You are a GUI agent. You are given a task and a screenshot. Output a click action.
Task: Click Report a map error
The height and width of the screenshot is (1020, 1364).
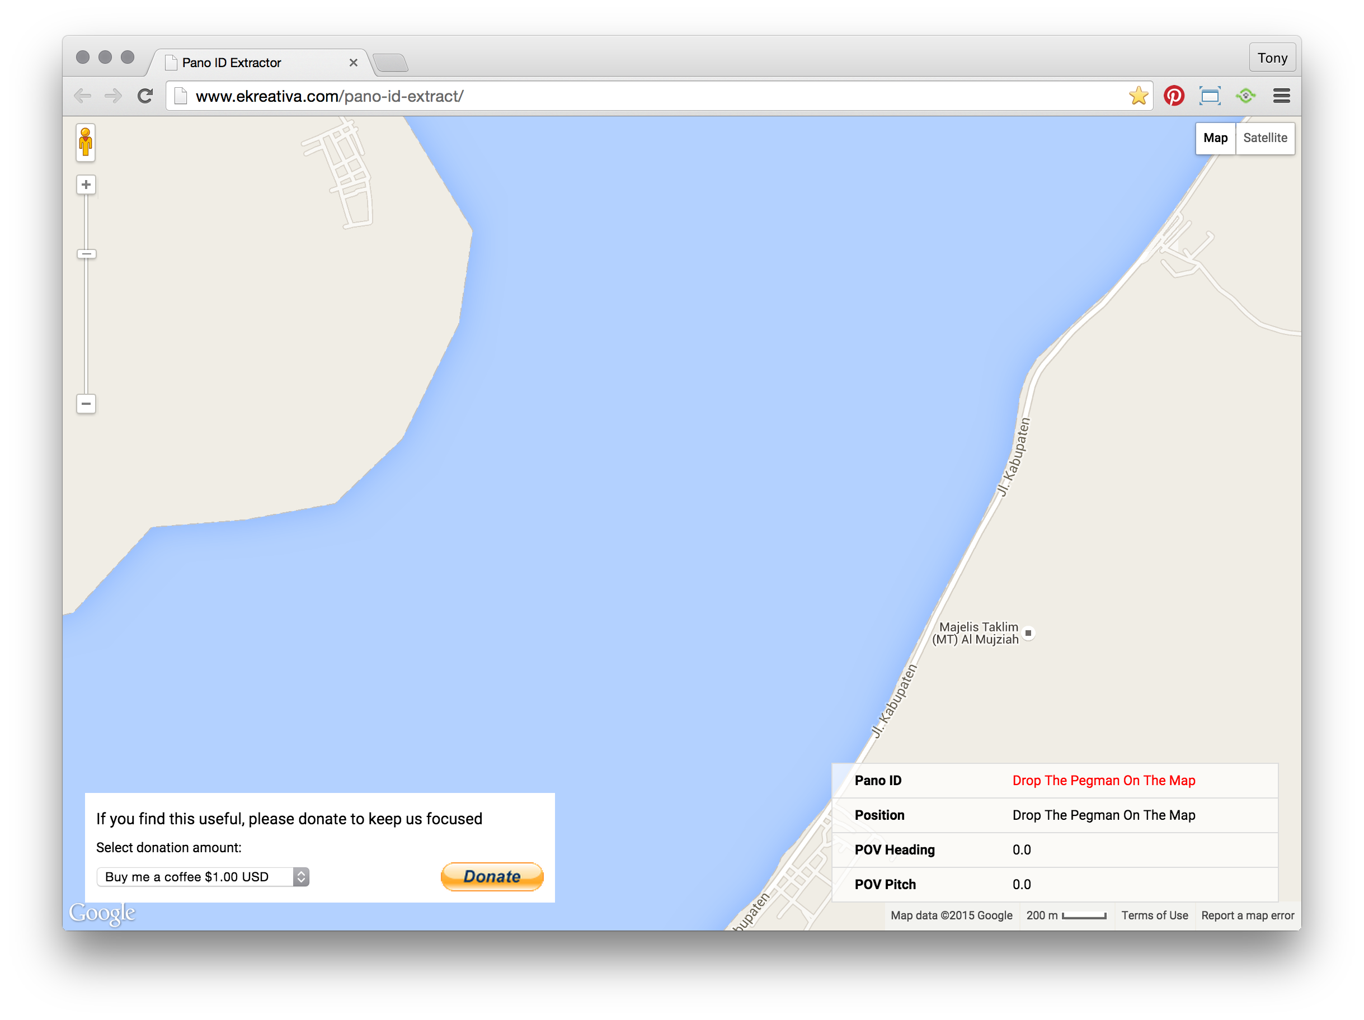1248,915
